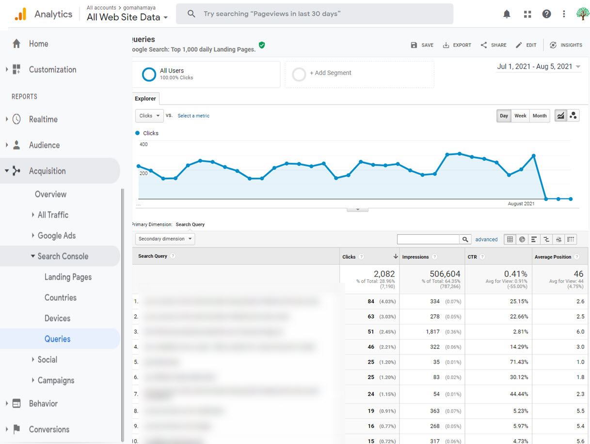Switch to motion chart dots icon
This screenshot has height=444, width=590.
tap(574, 116)
